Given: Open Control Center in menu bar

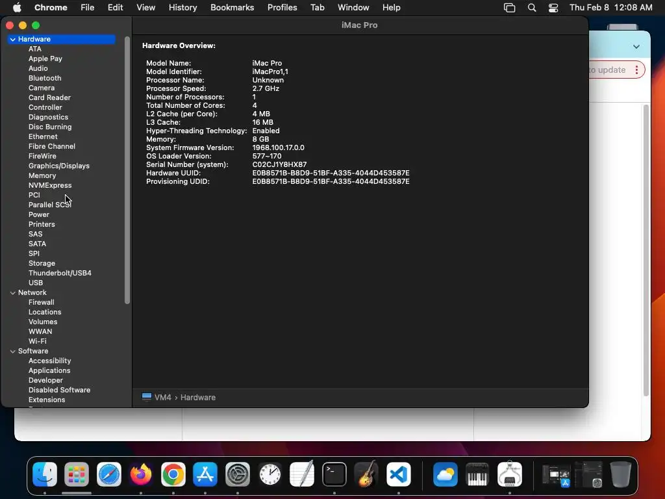Looking at the screenshot, I should pos(553,8).
